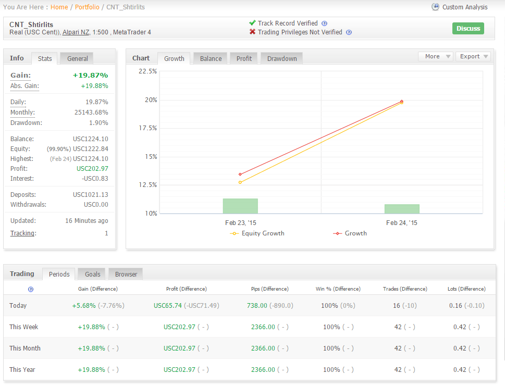Click the Gain label
This screenshot has width=505, height=387.
pos(21,76)
